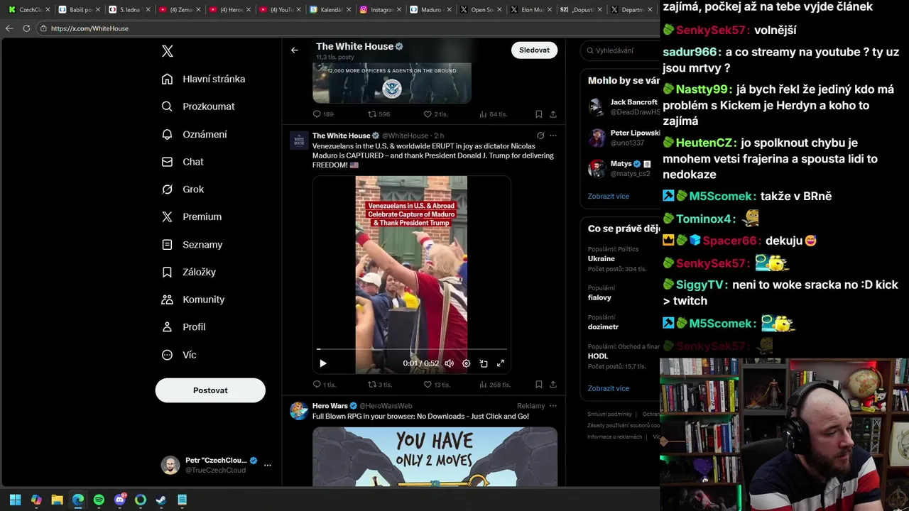
Task: Close the Babiš browser tab
Action: coord(98,10)
